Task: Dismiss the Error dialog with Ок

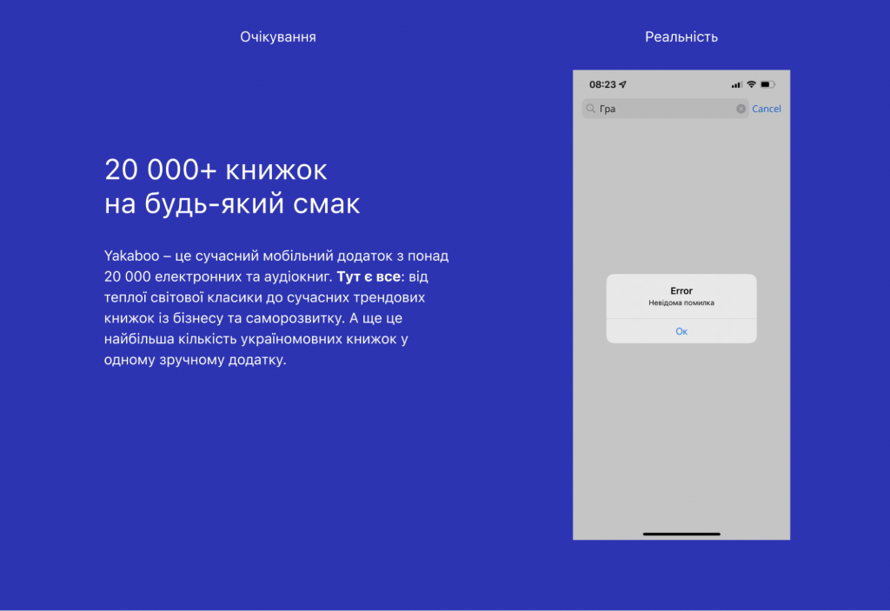Action: pos(681,331)
